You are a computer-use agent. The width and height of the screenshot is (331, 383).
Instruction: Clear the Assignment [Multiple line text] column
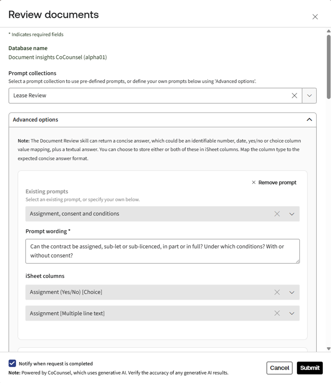point(277,313)
